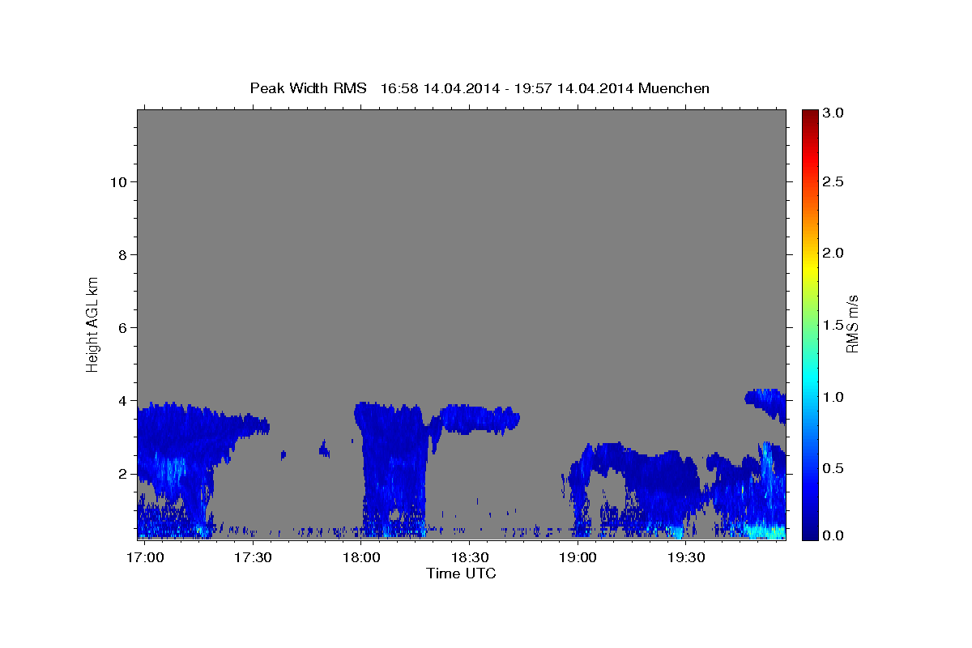972x648 pixels.
Task: Click the height tick label 6
Action: [122, 327]
